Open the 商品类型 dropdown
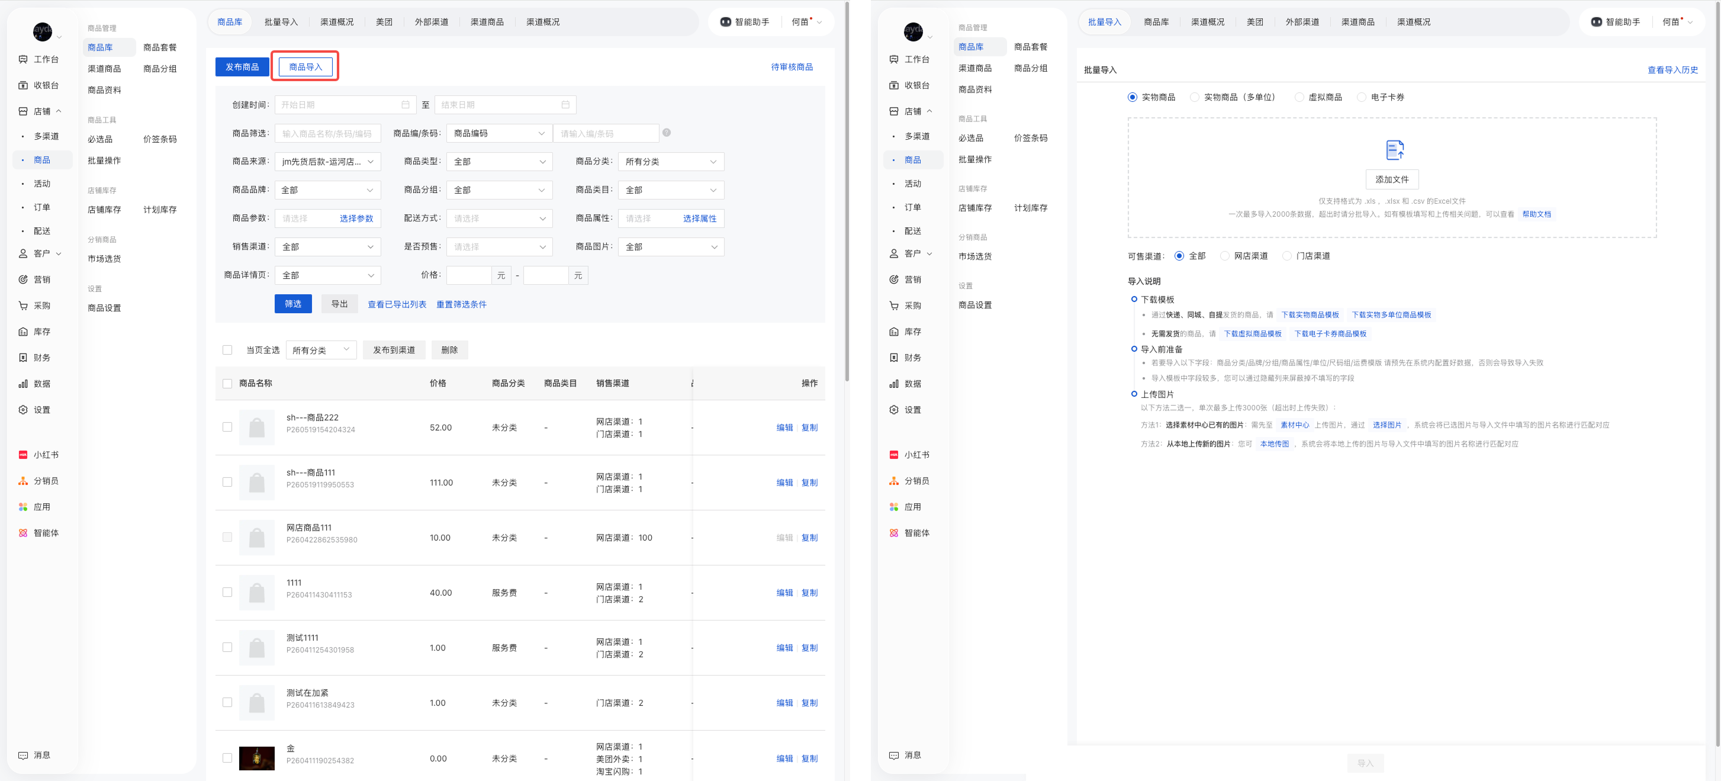Viewport: 1721px width, 781px height. 500,162
